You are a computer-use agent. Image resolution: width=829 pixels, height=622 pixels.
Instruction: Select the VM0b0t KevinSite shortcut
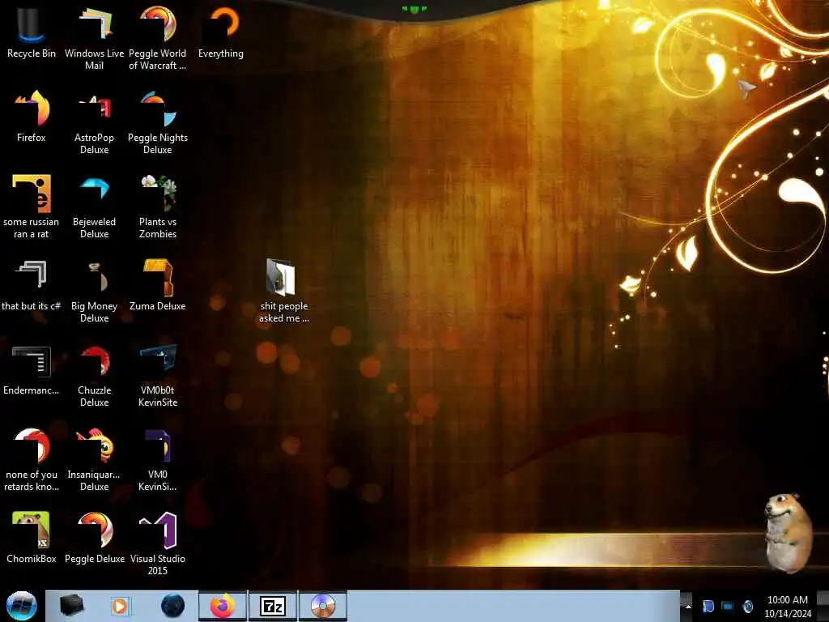(158, 376)
